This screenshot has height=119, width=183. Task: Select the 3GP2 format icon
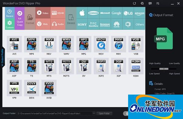pos(101,66)
